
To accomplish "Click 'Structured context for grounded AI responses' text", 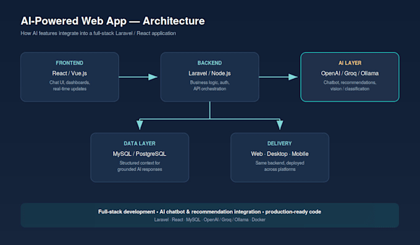I will 140,166.
